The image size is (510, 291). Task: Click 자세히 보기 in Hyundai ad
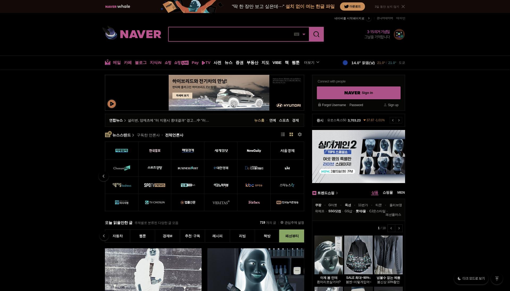pyautogui.click(x=182, y=95)
